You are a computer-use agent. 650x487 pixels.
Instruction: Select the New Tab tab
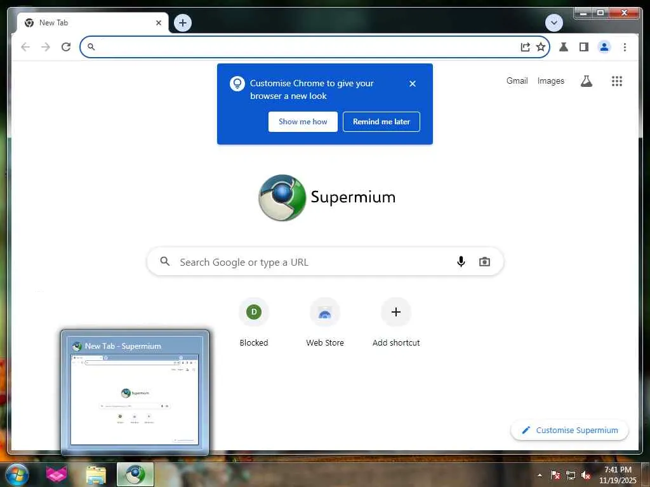(x=93, y=23)
